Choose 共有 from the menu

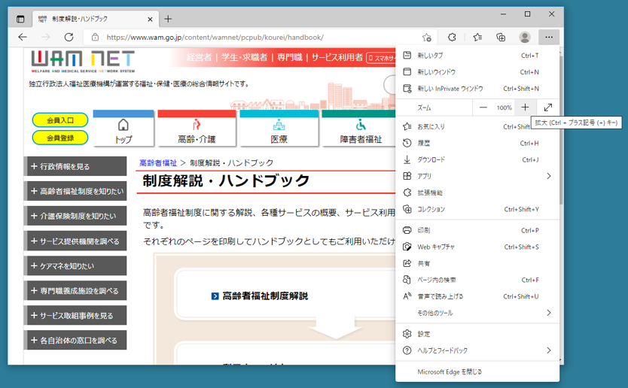pos(477,263)
